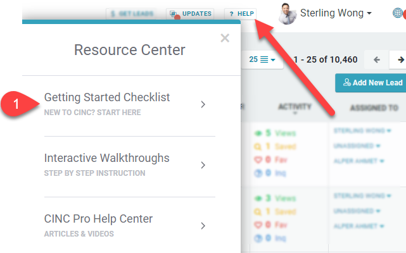Open Getting Started Checklist
The image size is (406, 253).
[x=107, y=97]
